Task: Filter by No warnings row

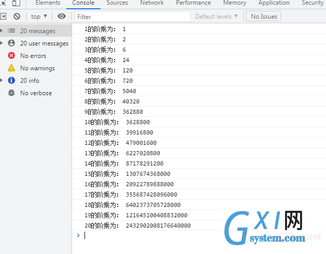Action: tap(36, 68)
